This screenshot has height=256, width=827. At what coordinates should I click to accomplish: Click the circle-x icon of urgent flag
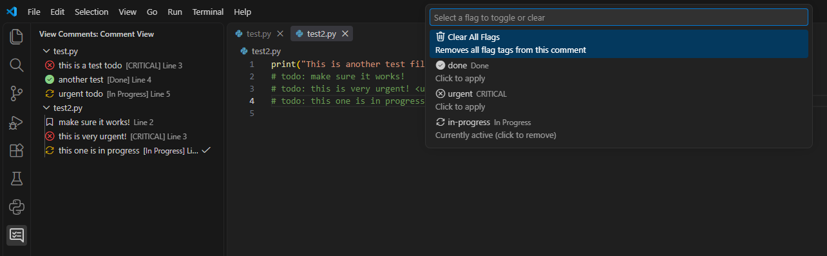point(441,94)
